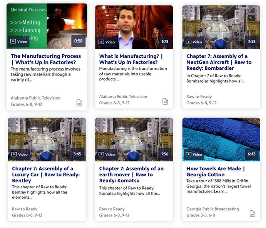Click Video badge on Komatsu earth mover thumbnail
The height and width of the screenshot is (228, 266).
click(107, 154)
